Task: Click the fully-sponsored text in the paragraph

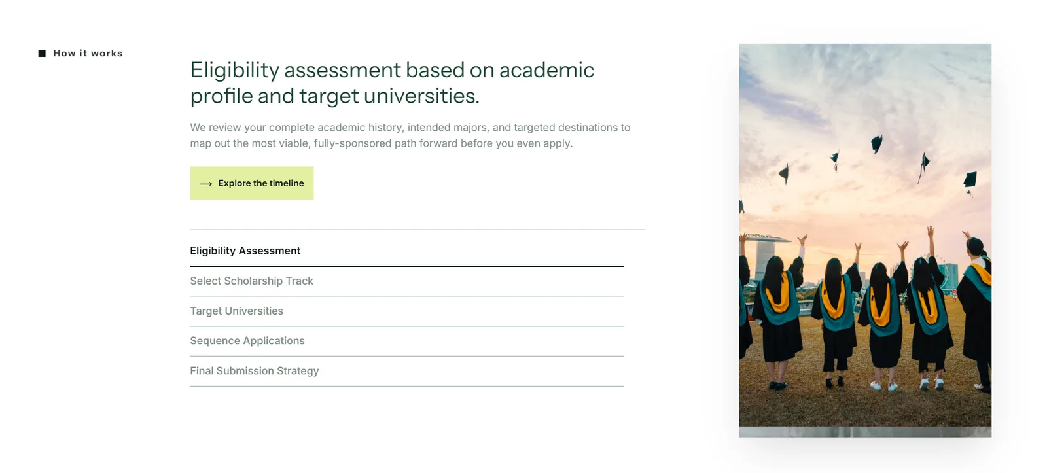Action: tap(353, 143)
